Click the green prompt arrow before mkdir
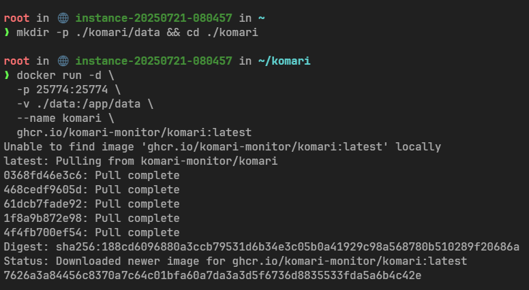This screenshot has height=290, width=529. (x=7, y=33)
